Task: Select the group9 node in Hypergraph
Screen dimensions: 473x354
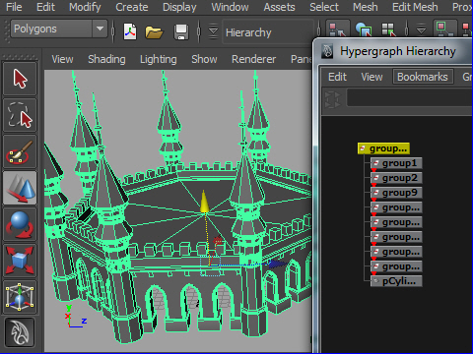Action: [x=396, y=193]
